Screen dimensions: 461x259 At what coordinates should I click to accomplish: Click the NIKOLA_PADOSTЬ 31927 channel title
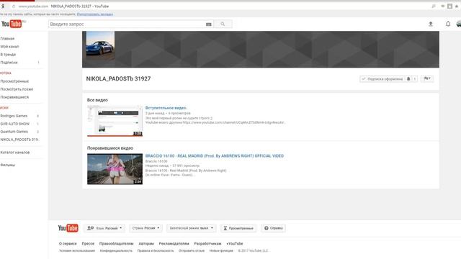[x=118, y=78]
